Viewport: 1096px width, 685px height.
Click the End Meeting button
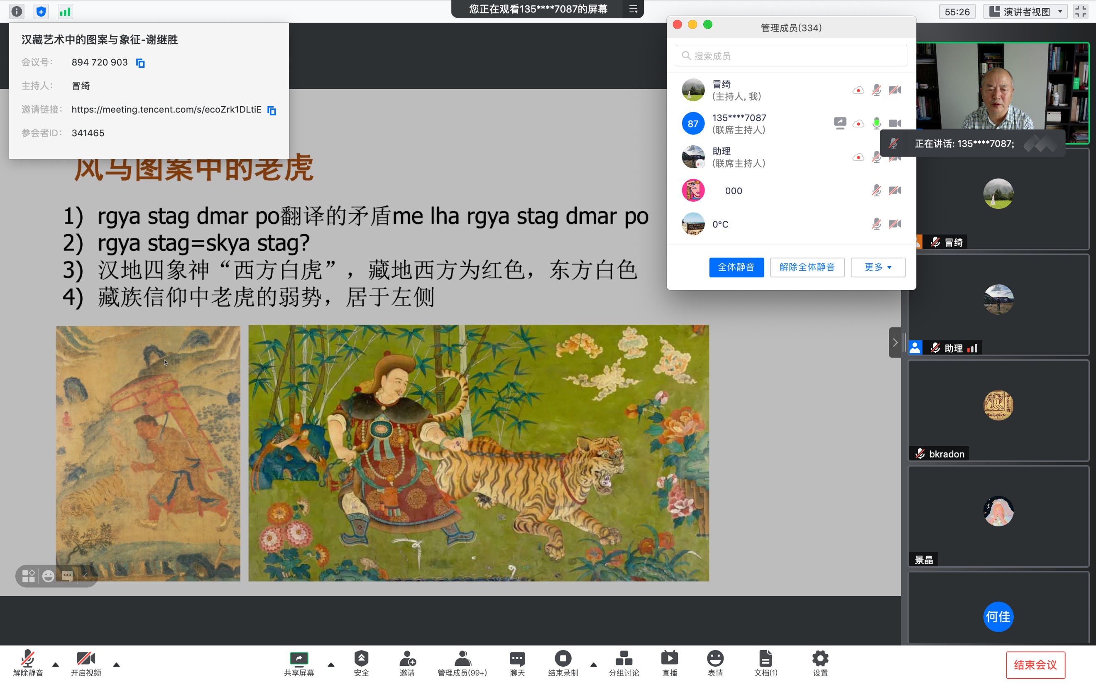tap(1035, 665)
